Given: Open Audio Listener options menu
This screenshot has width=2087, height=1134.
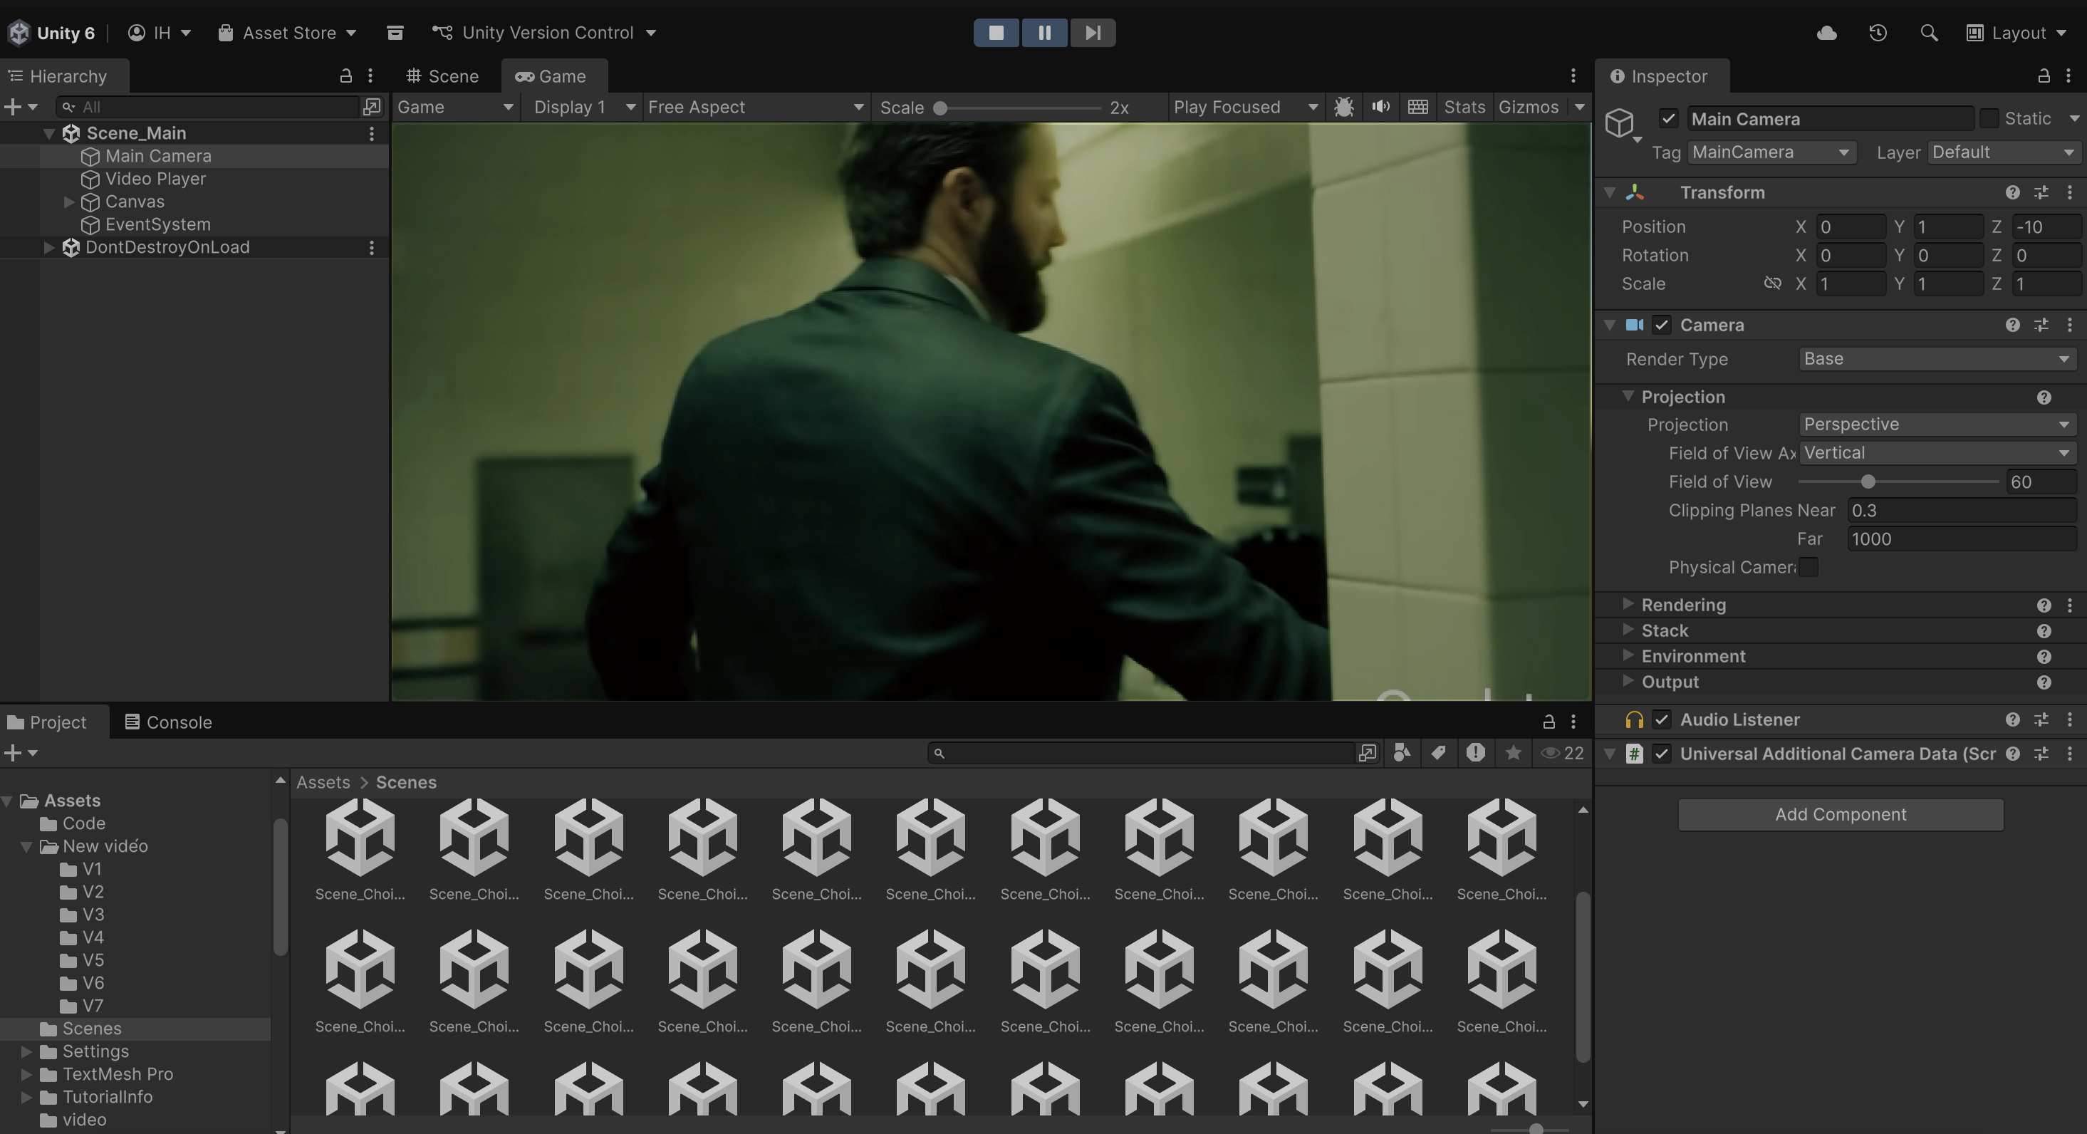Looking at the screenshot, I should [x=2069, y=719].
